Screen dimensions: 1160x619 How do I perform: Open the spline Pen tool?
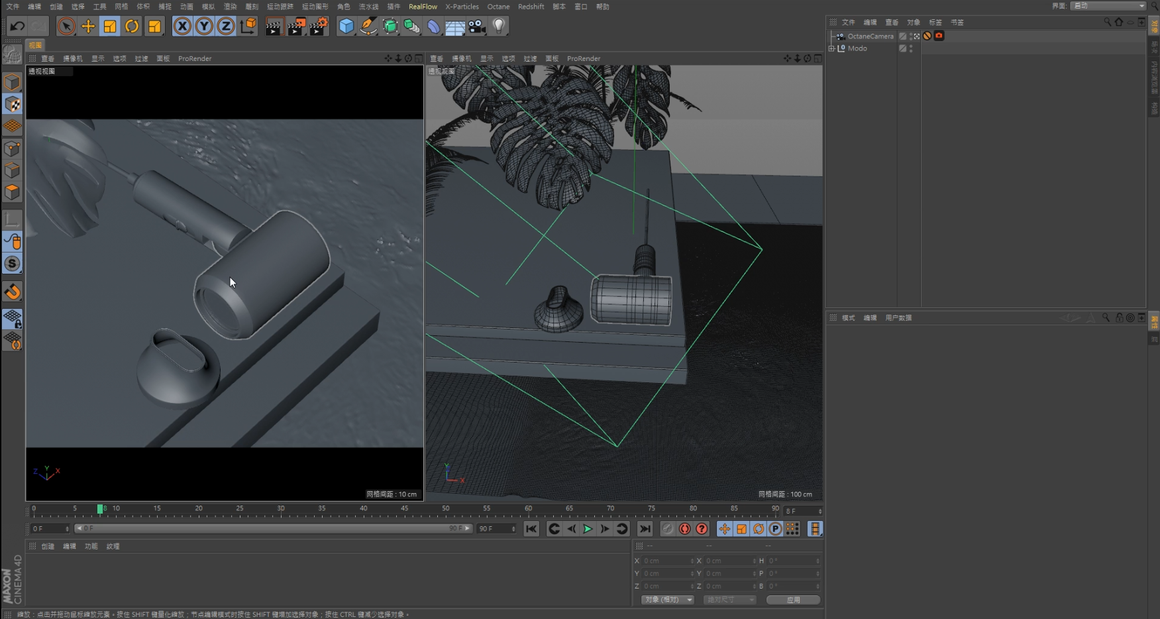[x=368, y=27]
